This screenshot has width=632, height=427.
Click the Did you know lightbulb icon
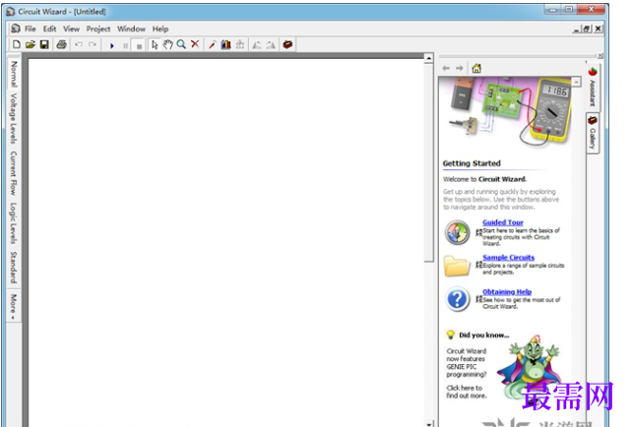[x=451, y=335]
